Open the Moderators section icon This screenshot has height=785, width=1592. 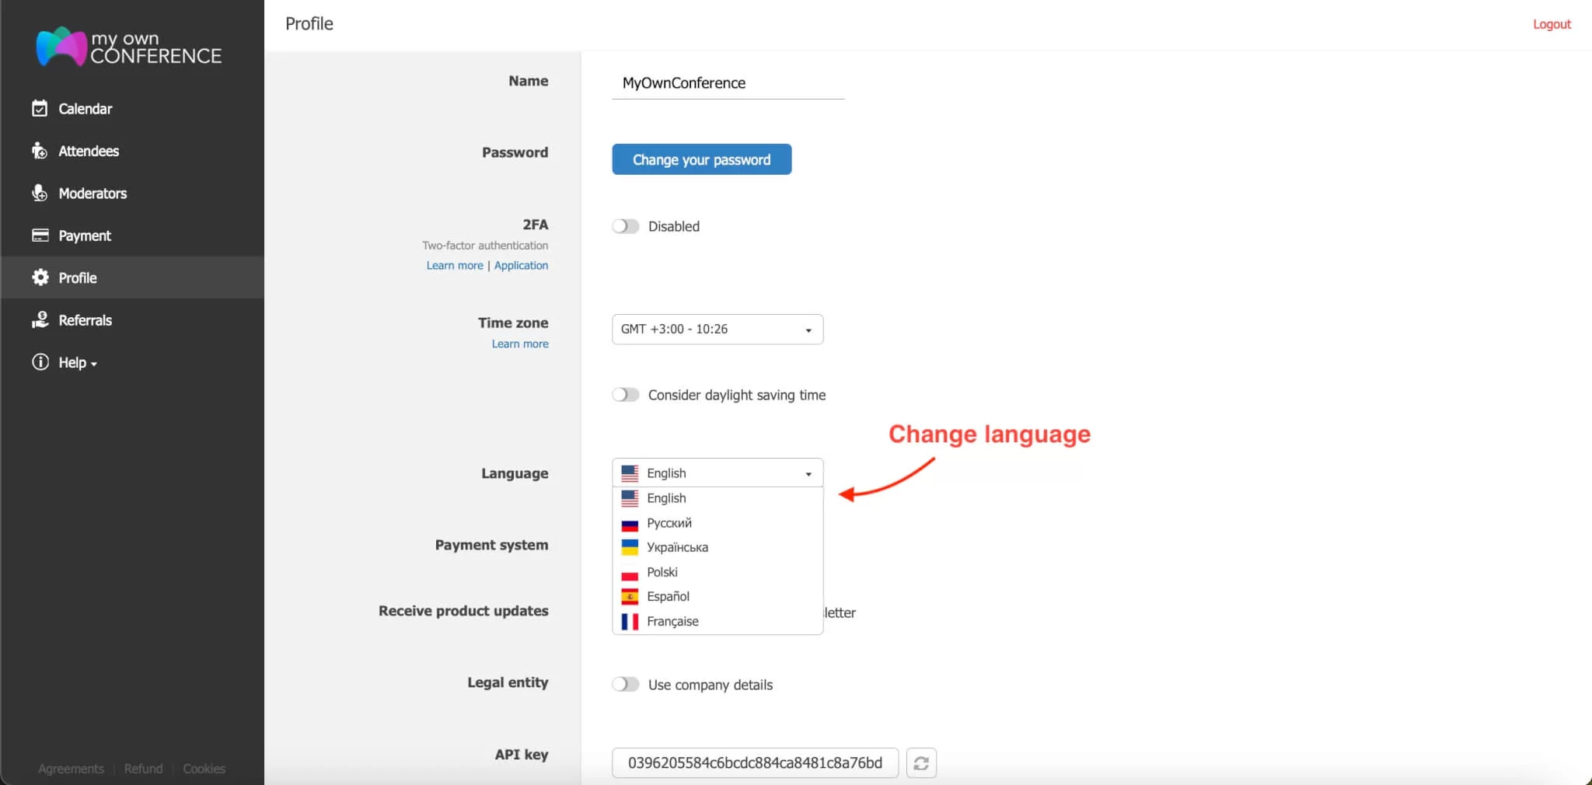[40, 193]
